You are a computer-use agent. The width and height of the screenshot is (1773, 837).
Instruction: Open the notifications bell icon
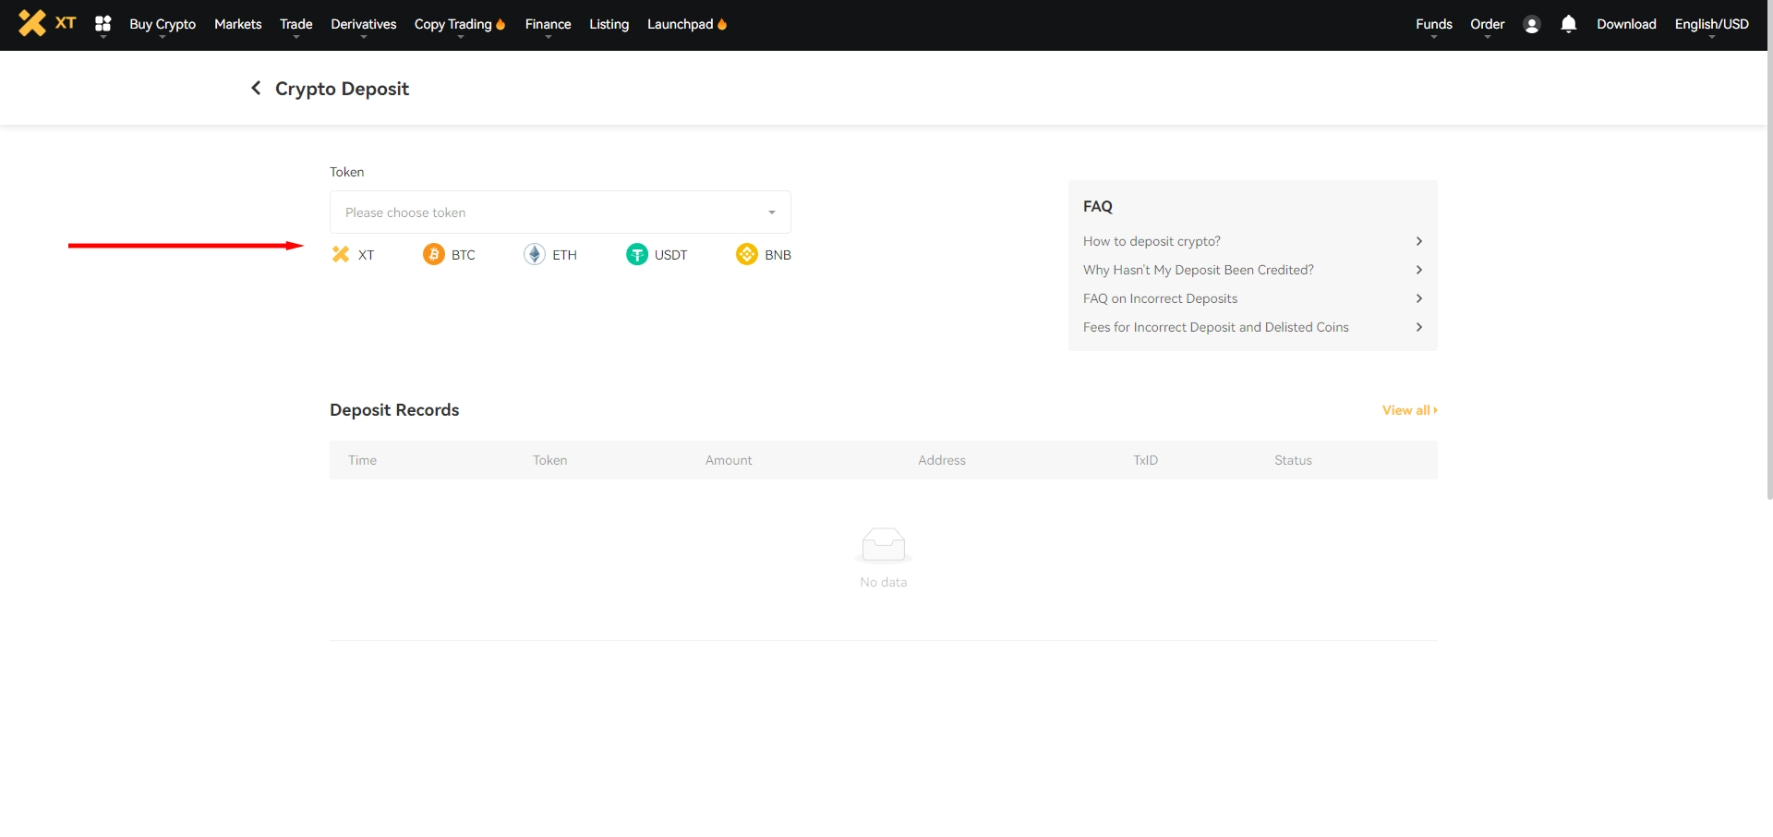(x=1568, y=24)
